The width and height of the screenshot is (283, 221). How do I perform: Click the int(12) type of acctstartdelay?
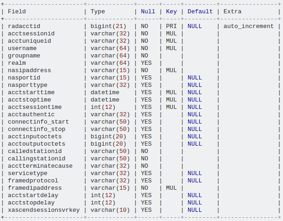click(x=103, y=195)
